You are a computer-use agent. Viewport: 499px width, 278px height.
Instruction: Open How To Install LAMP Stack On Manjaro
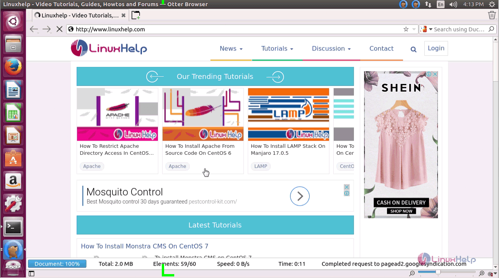[x=288, y=150]
